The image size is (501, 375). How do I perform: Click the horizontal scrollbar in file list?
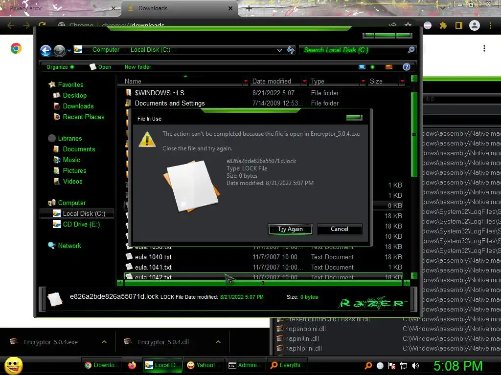tap(263, 283)
